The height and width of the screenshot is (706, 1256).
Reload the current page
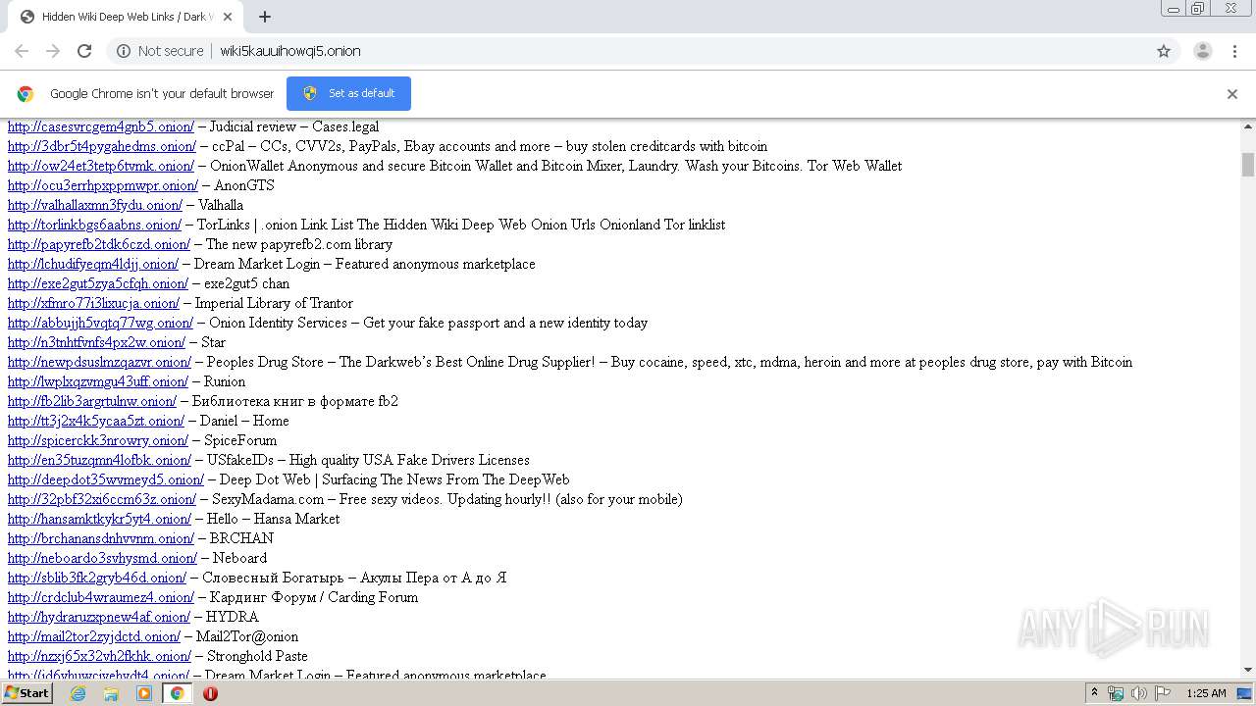point(84,51)
